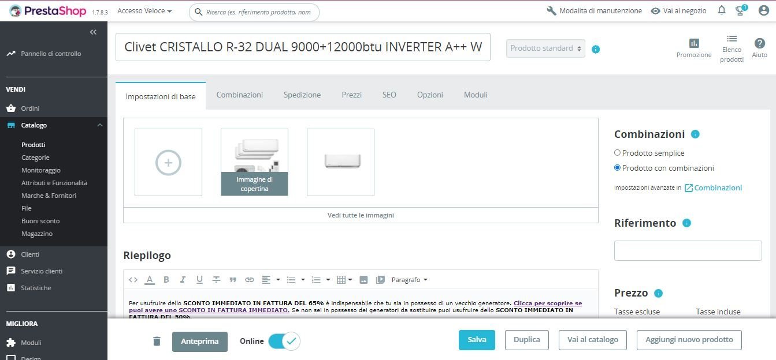Select the second air conditioner thumbnail
776x360 pixels.
tap(340, 162)
